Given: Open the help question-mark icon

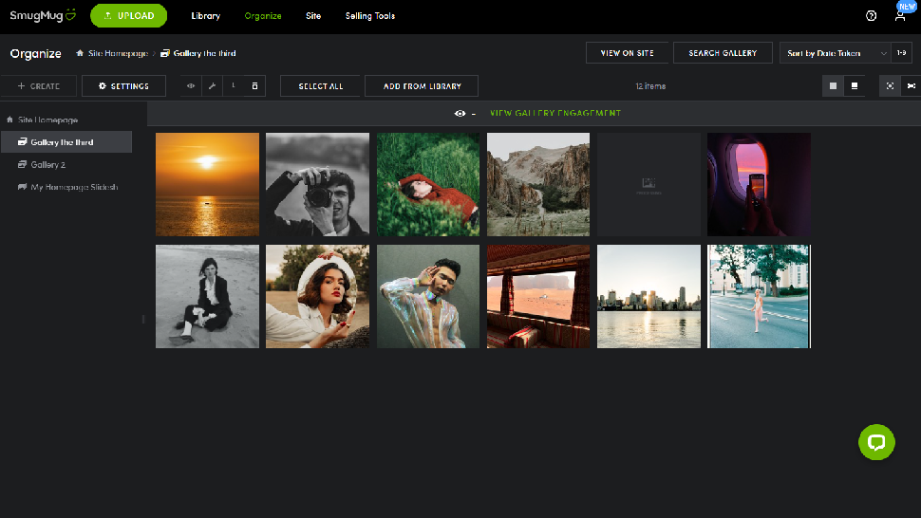Looking at the screenshot, I should click(871, 16).
